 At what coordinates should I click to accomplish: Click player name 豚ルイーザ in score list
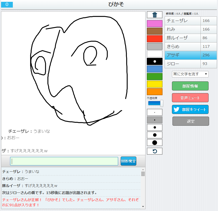tap(177, 38)
